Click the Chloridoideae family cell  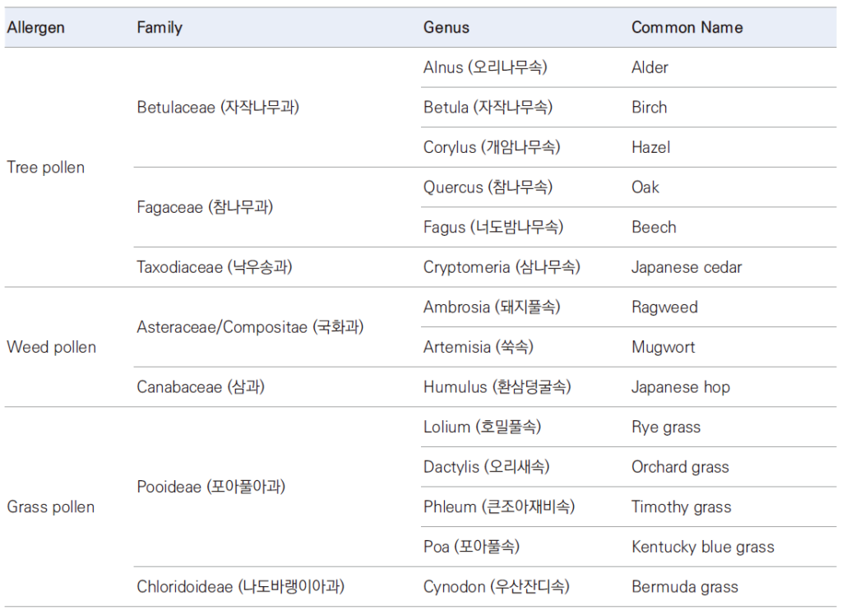pyautogui.click(x=241, y=587)
